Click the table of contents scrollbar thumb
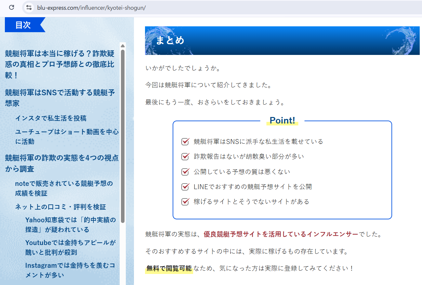This screenshot has width=422, height=285. 123,136
